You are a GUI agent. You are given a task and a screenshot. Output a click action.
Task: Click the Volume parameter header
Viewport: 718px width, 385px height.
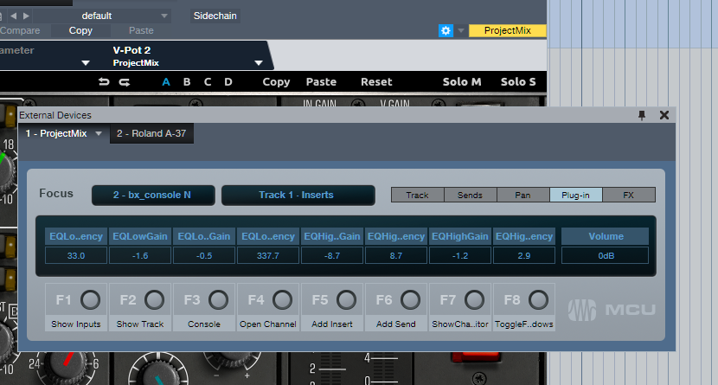(606, 236)
